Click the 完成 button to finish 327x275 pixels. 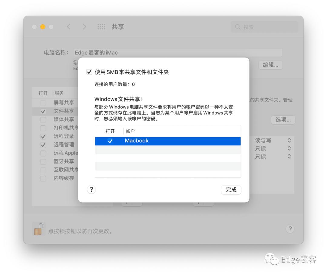pos(231,190)
